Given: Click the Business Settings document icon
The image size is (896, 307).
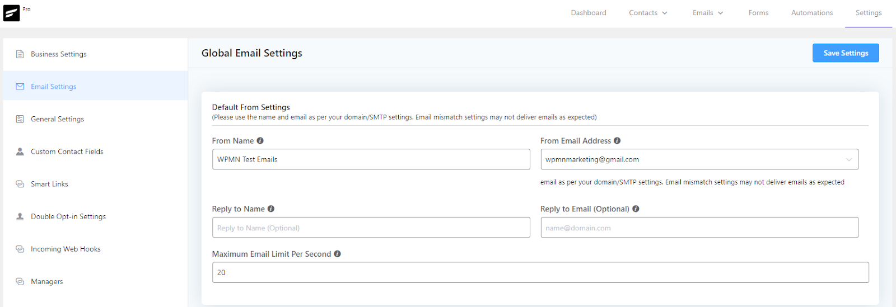Looking at the screenshot, I should pyautogui.click(x=20, y=54).
